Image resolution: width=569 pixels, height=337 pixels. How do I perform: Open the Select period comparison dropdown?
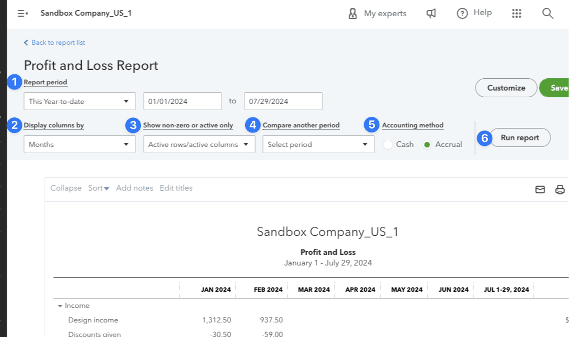[x=318, y=144]
